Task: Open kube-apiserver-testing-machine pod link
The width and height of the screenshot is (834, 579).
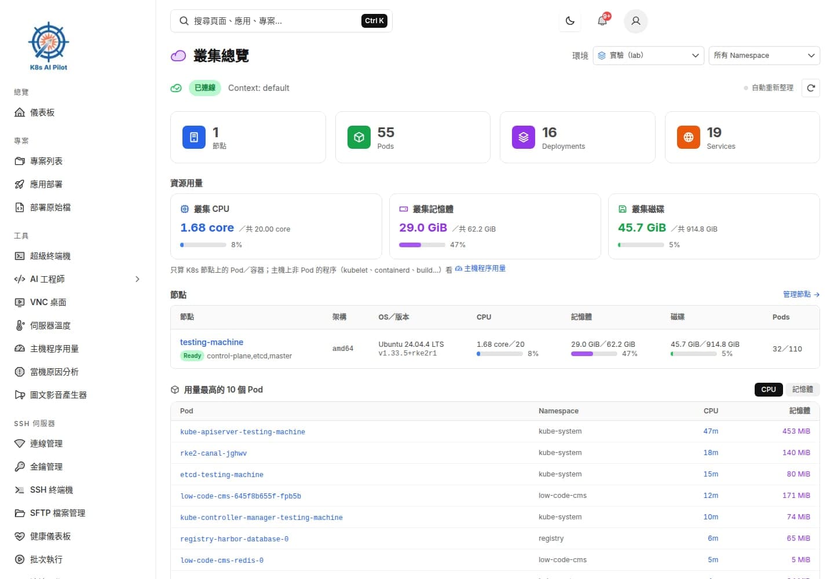Action: [x=243, y=432]
